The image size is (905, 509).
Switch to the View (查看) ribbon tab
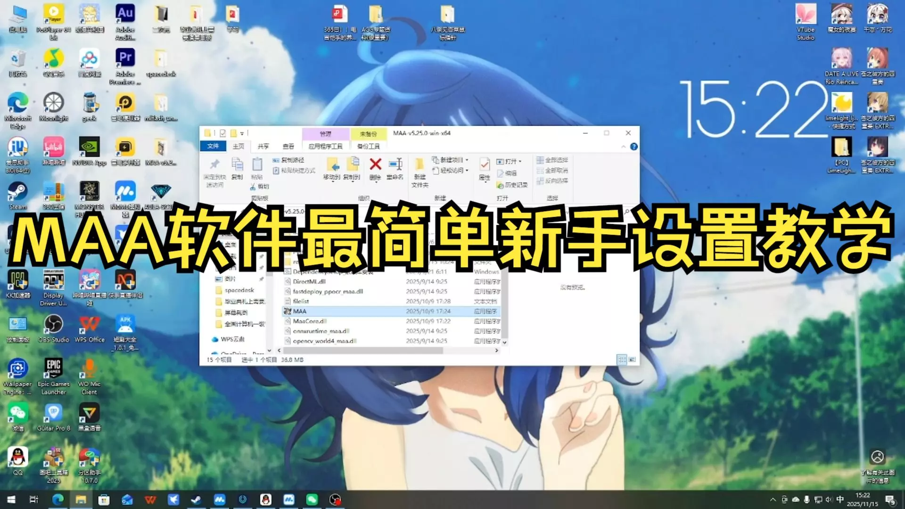288,146
